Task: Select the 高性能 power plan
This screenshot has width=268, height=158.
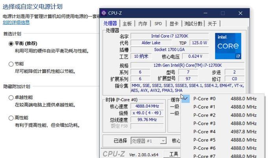Action: (11, 118)
